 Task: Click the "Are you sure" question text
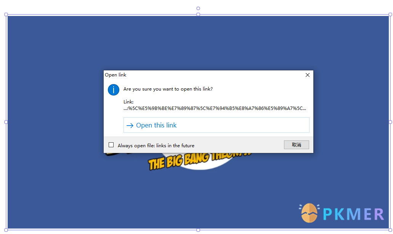pyautogui.click(x=168, y=89)
